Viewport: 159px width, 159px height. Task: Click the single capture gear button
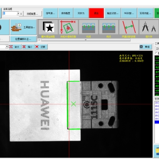tap(145, 47)
